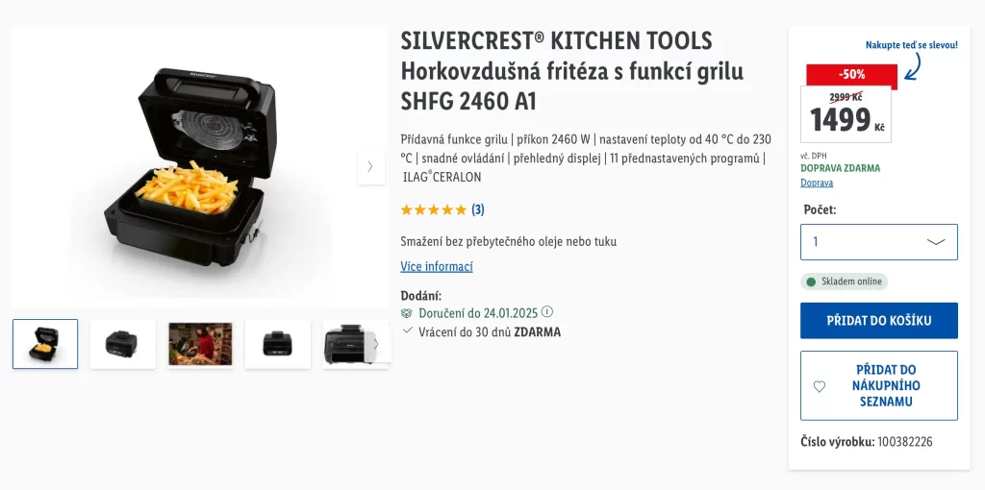The width and height of the screenshot is (985, 490).
Task: Click the five-star rating
Action: pos(434,209)
